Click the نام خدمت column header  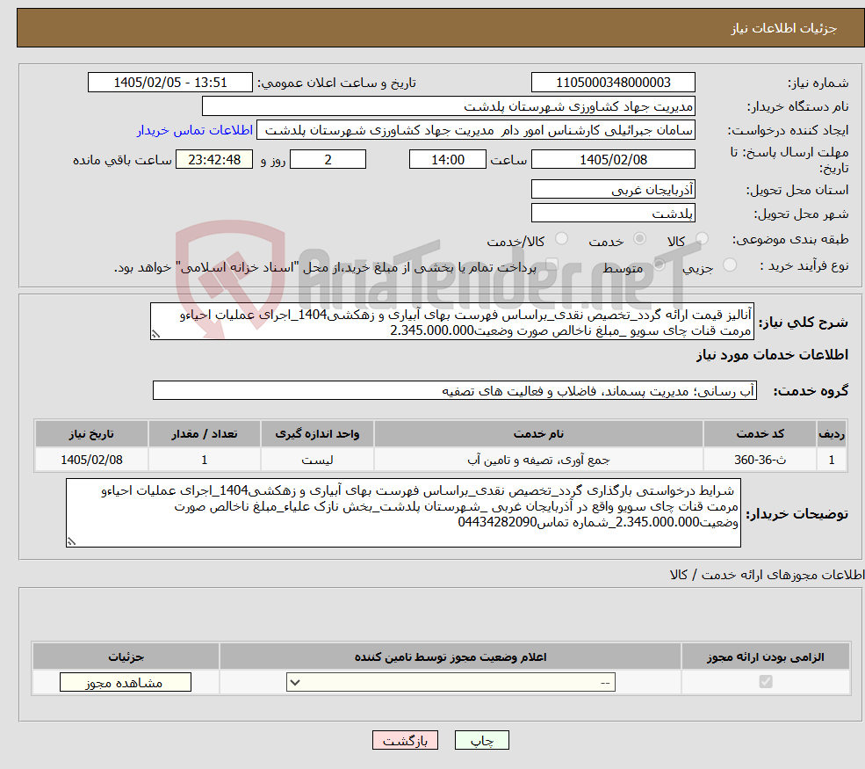coord(538,434)
